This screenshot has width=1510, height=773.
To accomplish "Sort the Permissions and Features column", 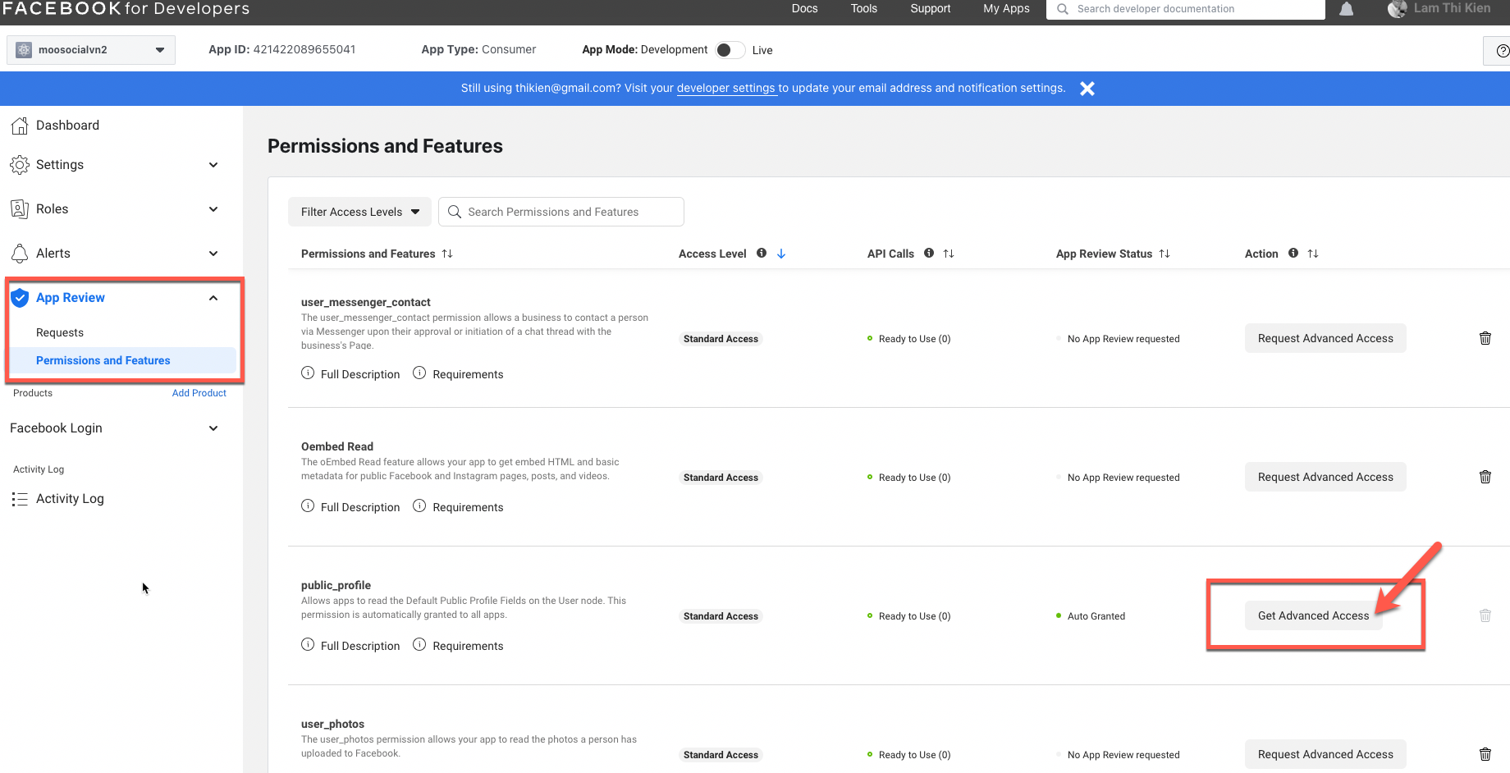I will (447, 254).
